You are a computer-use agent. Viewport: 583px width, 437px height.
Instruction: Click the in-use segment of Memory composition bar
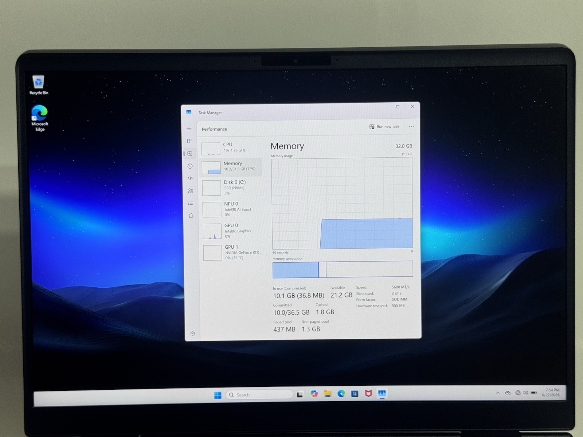[296, 270]
